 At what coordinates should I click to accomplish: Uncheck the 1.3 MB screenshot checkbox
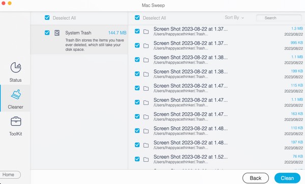pyautogui.click(x=137, y=31)
